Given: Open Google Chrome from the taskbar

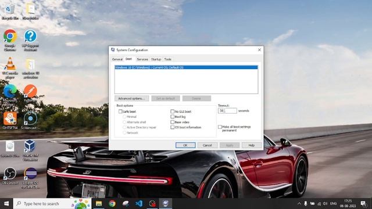Looking at the screenshot, I should (x=112, y=204).
